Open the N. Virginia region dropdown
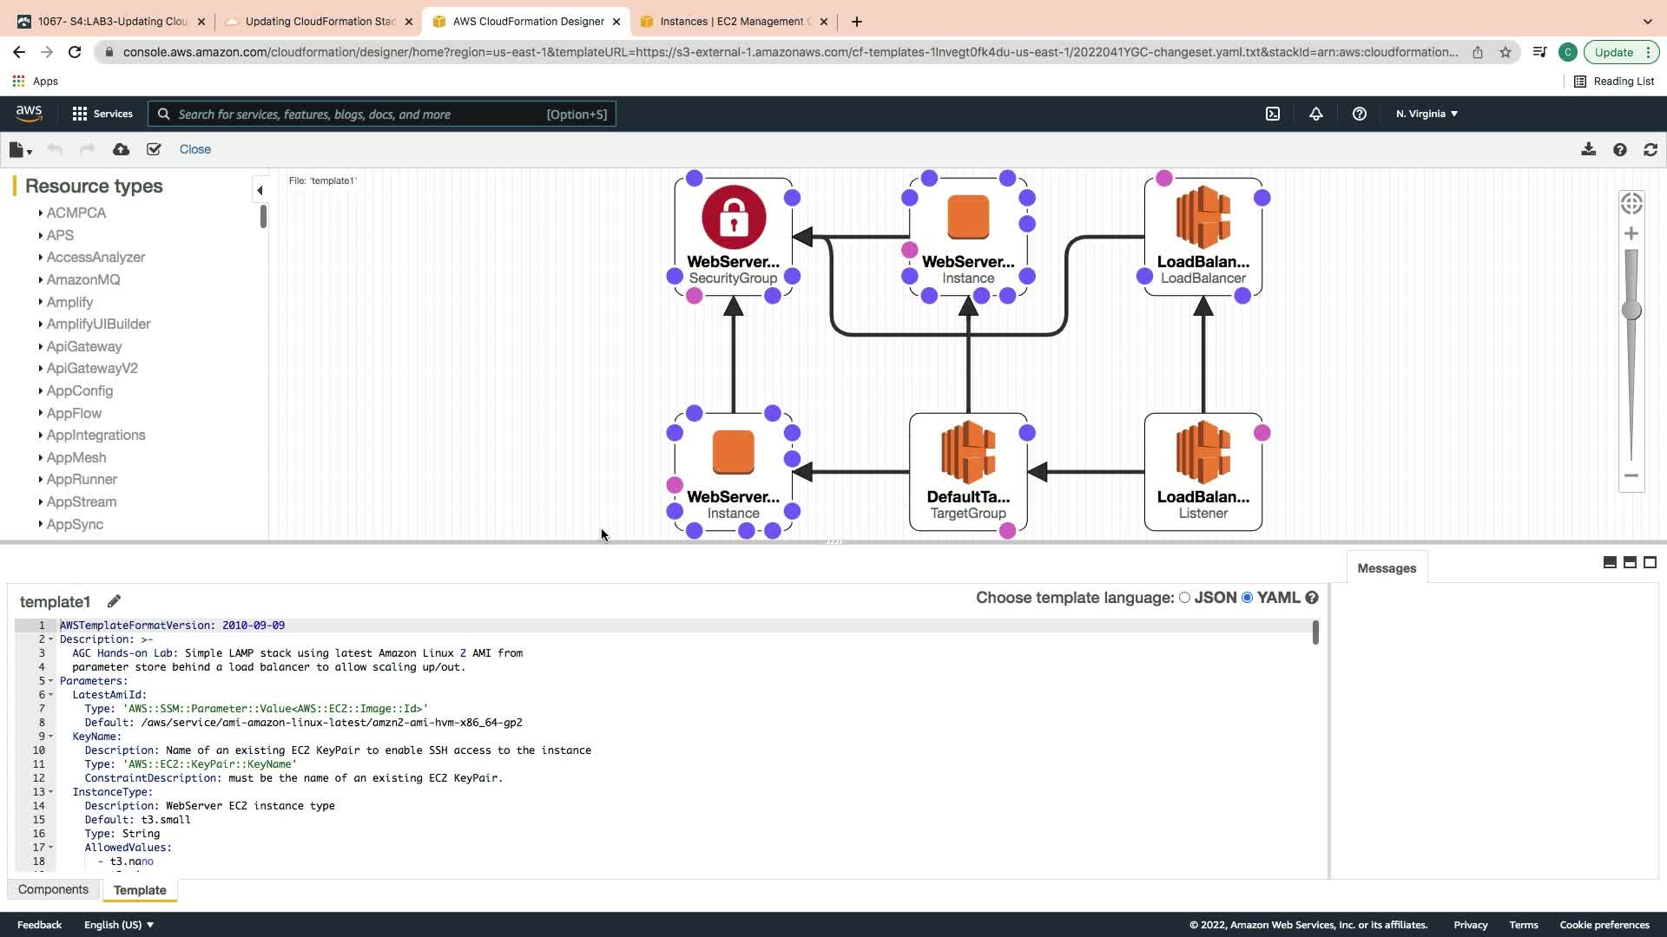 click(1427, 114)
